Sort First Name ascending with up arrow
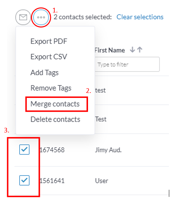Screen dimensions: 181x204 point(140,50)
